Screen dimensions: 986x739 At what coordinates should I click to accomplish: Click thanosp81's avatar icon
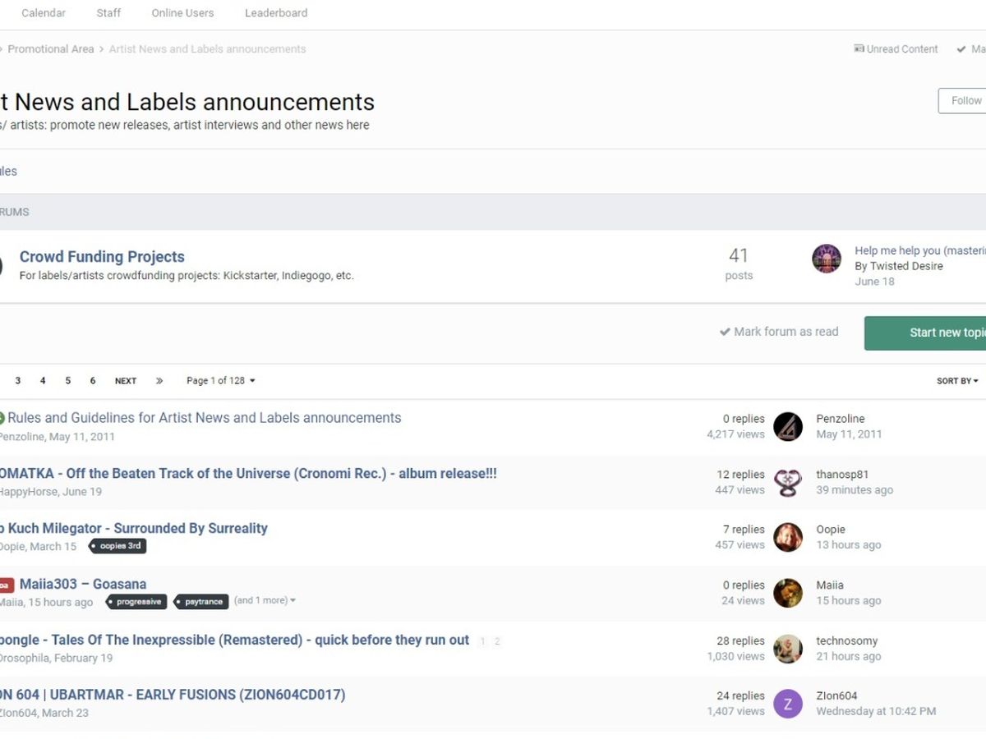coord(788,482)
